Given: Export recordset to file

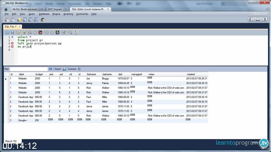Looking at the screenshot, I should (64, 69).
